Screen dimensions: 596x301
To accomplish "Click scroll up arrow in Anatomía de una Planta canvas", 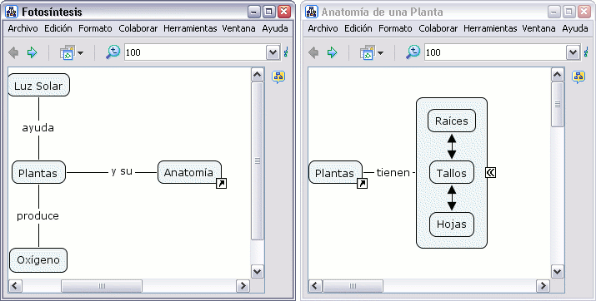I will 557,74.
